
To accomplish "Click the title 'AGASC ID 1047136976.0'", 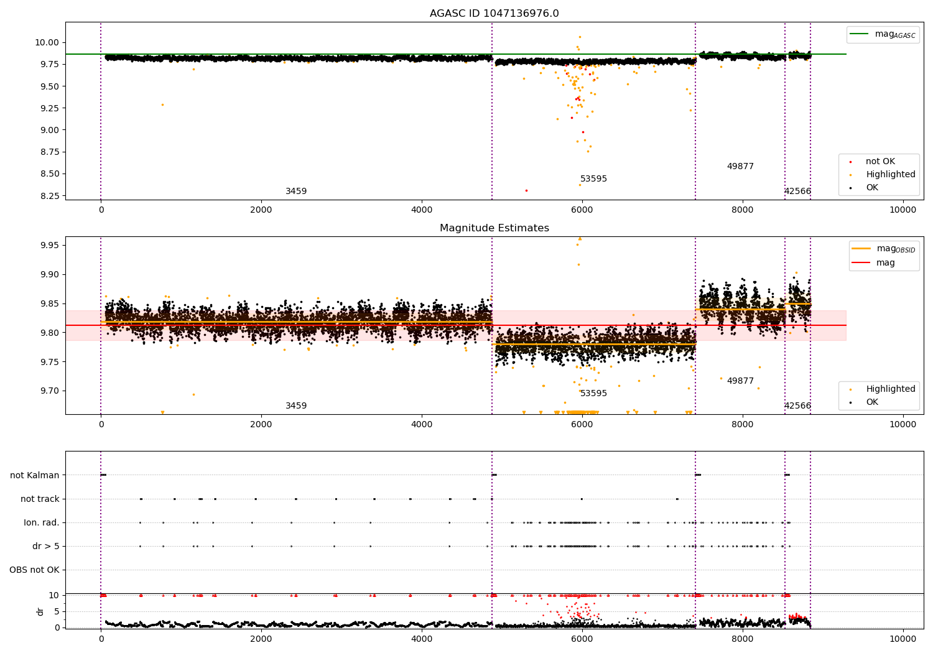I will [x=494, y=14].
